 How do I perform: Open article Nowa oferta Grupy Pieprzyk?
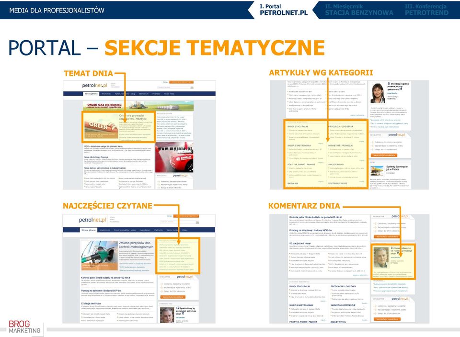(x=96, y=157)
